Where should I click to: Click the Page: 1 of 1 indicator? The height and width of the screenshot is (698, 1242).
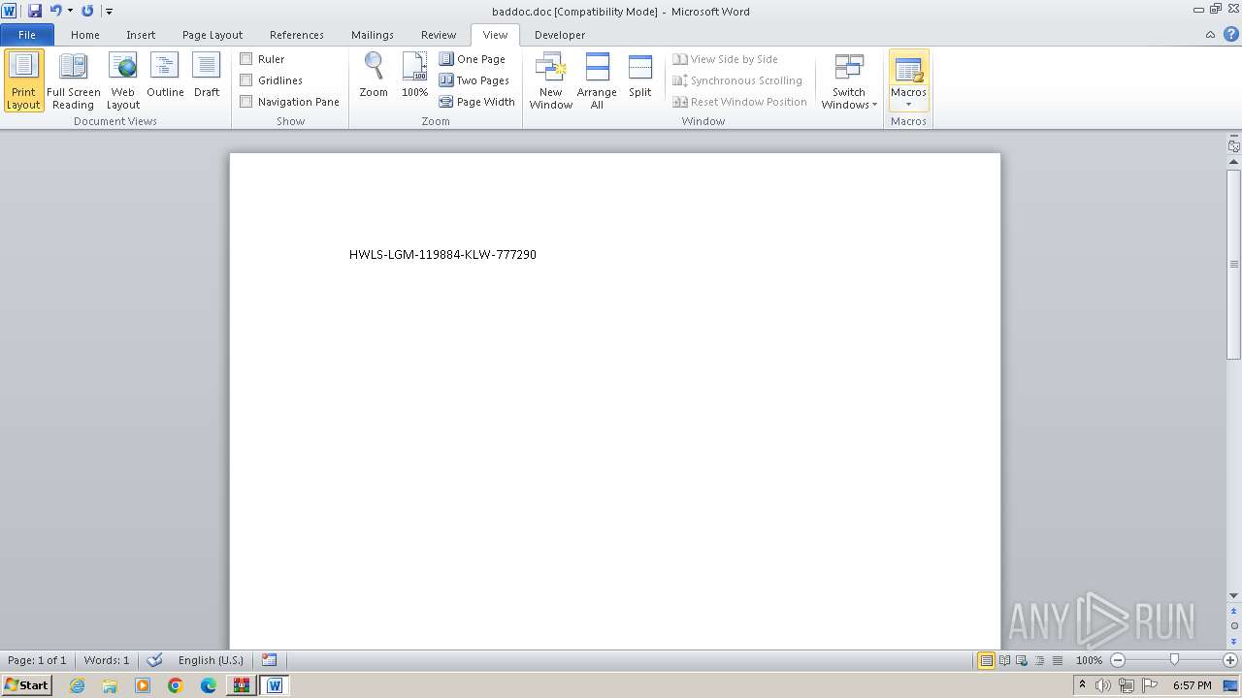[37, 660]
